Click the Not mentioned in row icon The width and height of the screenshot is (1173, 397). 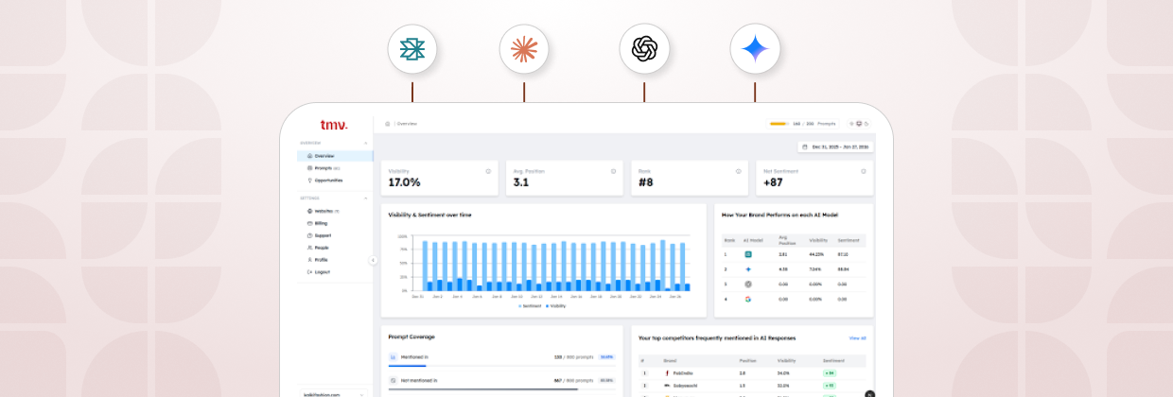(x=394, y=381)
